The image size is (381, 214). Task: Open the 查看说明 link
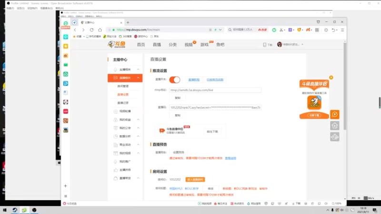231,158
